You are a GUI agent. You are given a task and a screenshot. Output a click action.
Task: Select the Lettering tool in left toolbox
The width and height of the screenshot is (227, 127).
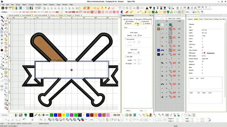(2, 28)
